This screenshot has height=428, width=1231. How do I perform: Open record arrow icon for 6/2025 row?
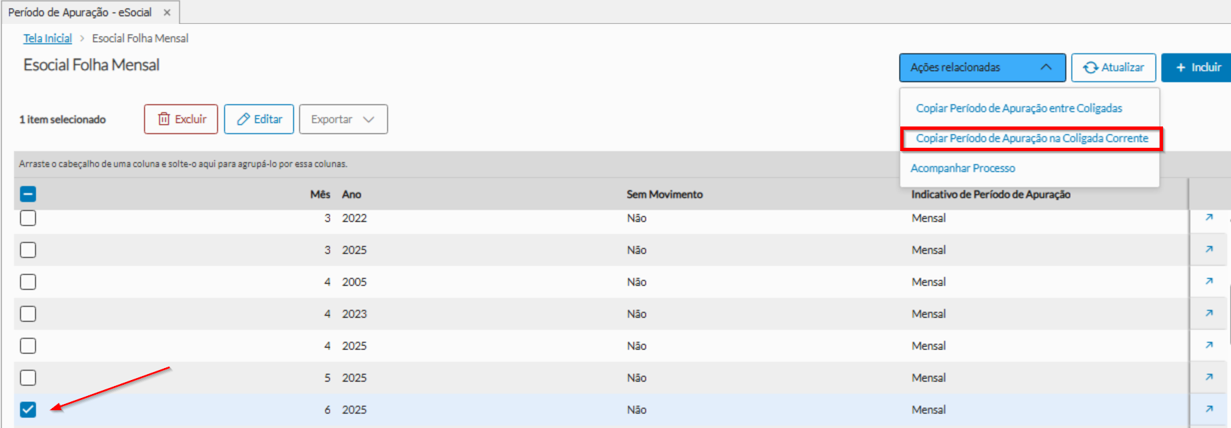(1209, 409)
